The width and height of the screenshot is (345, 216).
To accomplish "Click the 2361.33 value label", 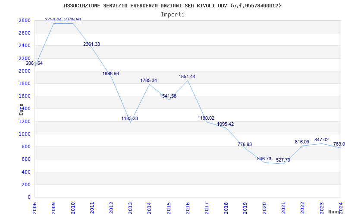I will (x=91, y=44).
